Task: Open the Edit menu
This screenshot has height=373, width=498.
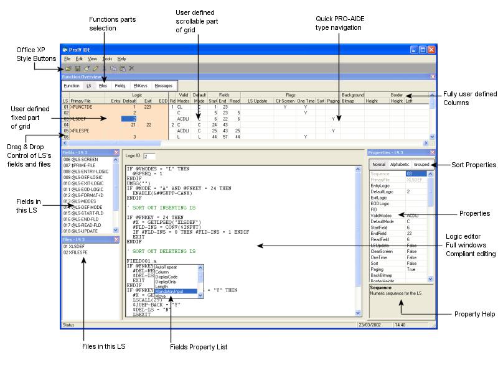Action: click(79, 59)
